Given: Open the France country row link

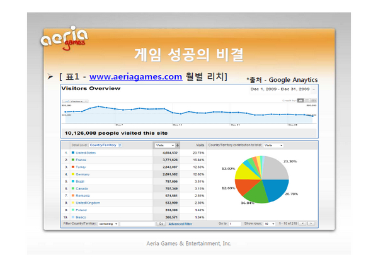Looking at the screenshot, I should point(81,160).
